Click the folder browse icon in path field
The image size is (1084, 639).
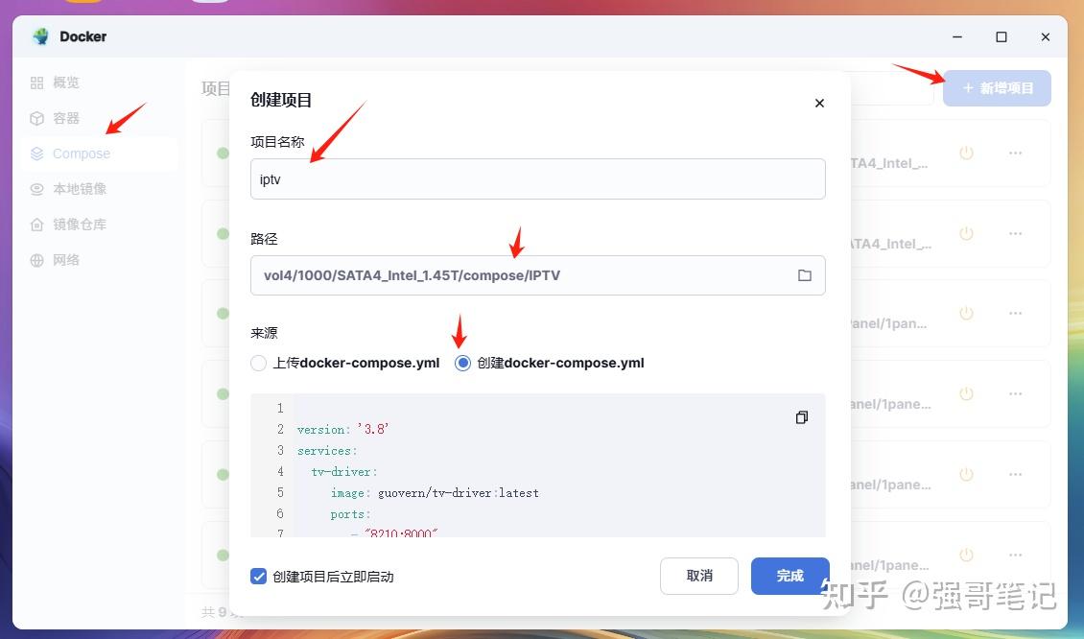tap(805, 275)
